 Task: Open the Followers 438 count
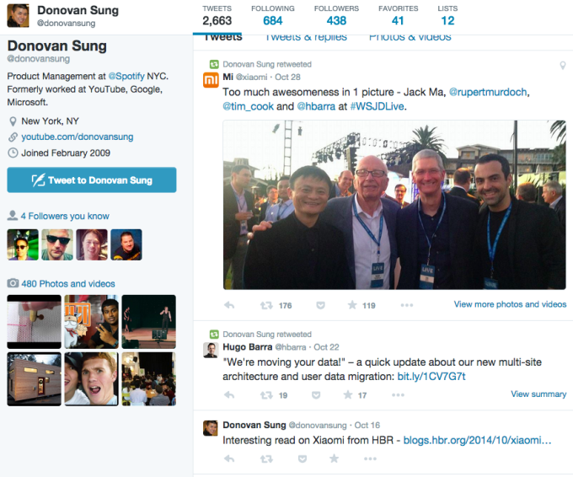(x=336, y=16)
